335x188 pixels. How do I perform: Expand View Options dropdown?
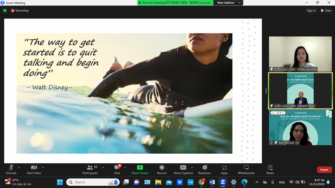[x=228, y=3]
